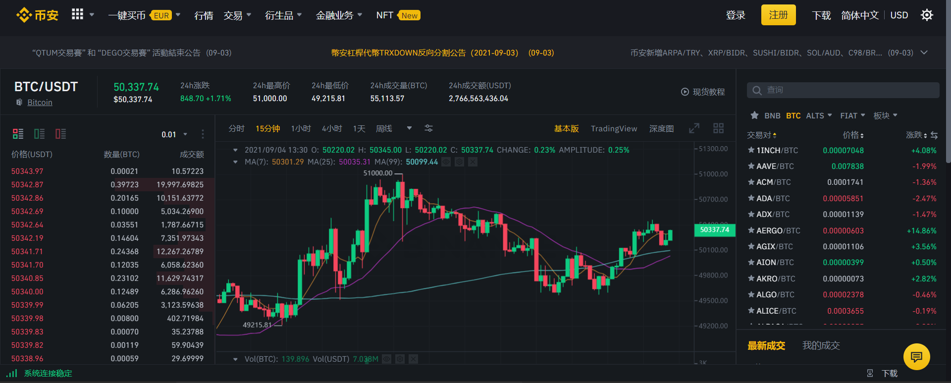Open the 金融业务 dropdown menu

click(x=339, y=15)
